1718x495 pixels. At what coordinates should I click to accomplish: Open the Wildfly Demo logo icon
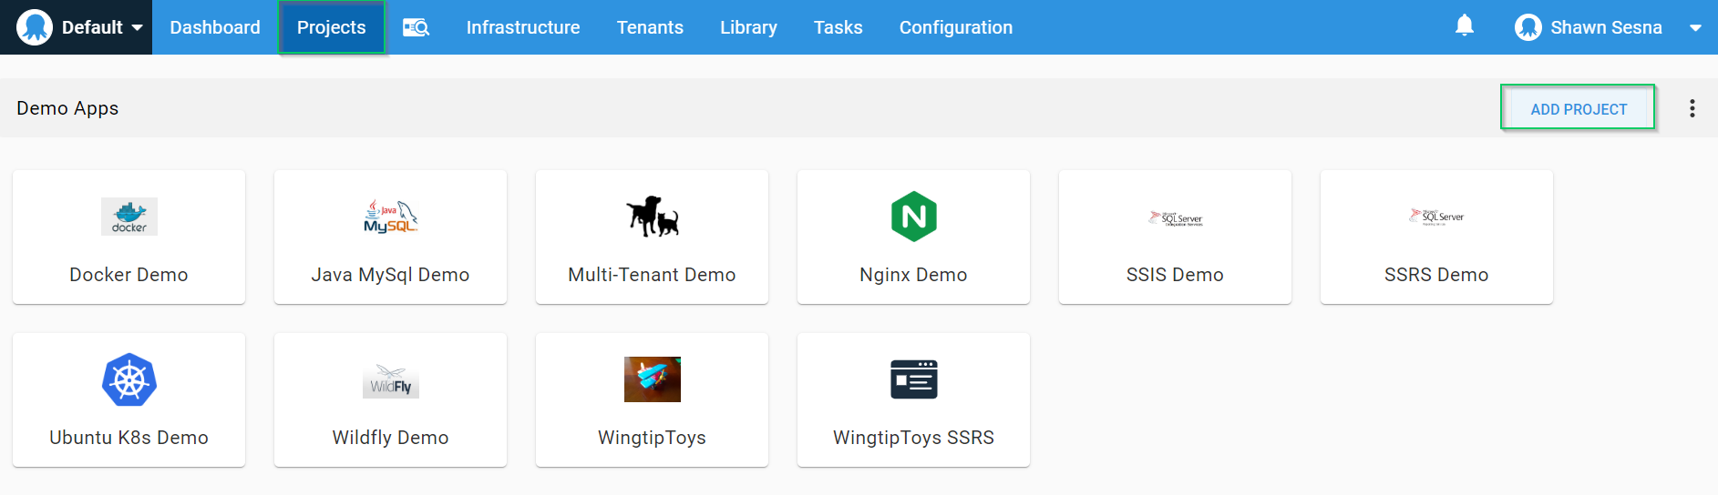[x=390, y=380]
